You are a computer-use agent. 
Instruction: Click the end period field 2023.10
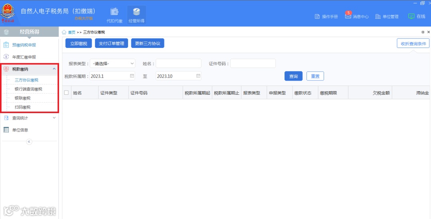tap(178, 76)
